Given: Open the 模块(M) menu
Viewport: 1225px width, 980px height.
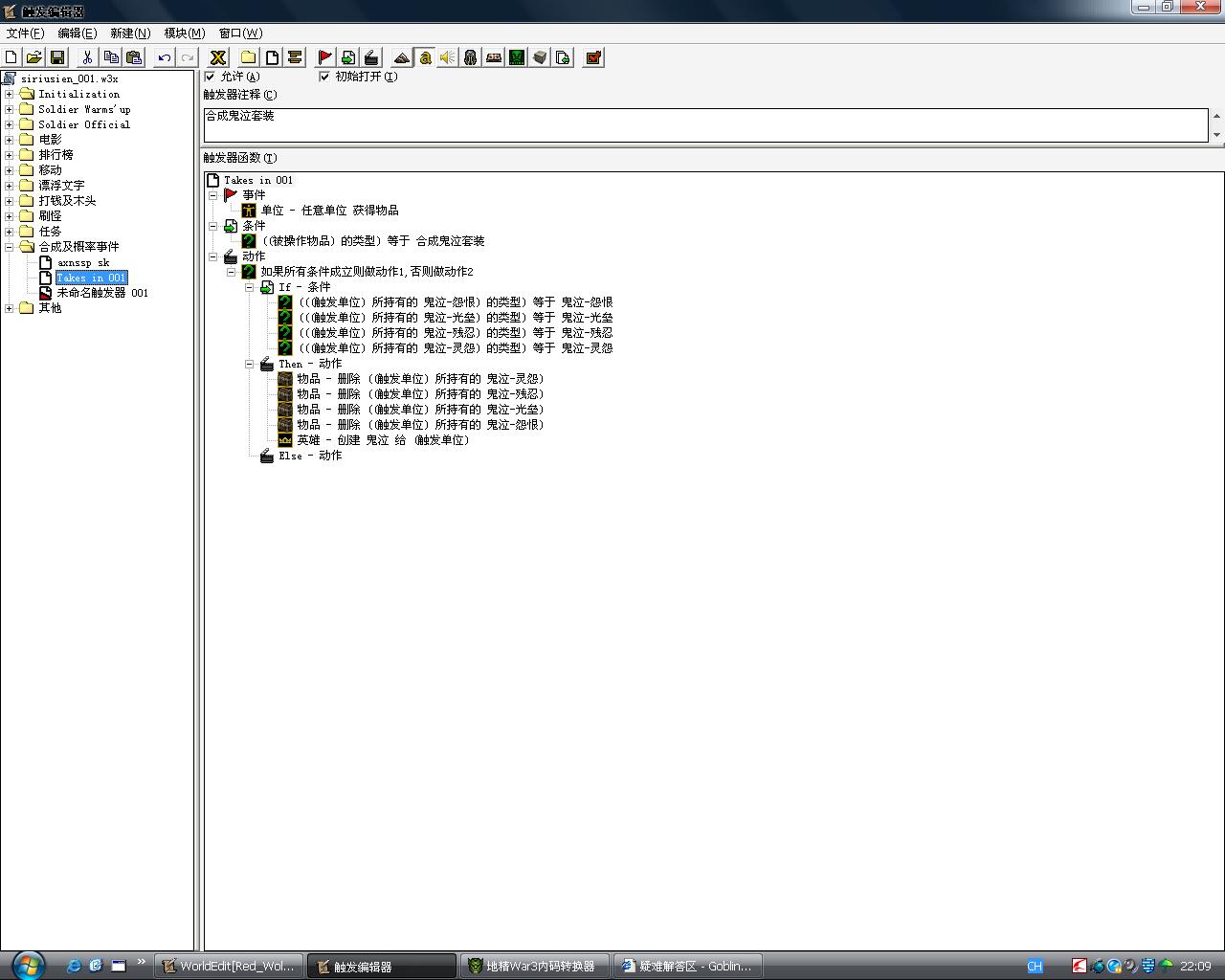Looking at the screenshot, I should pyautogui.click(x=184, y=33).
